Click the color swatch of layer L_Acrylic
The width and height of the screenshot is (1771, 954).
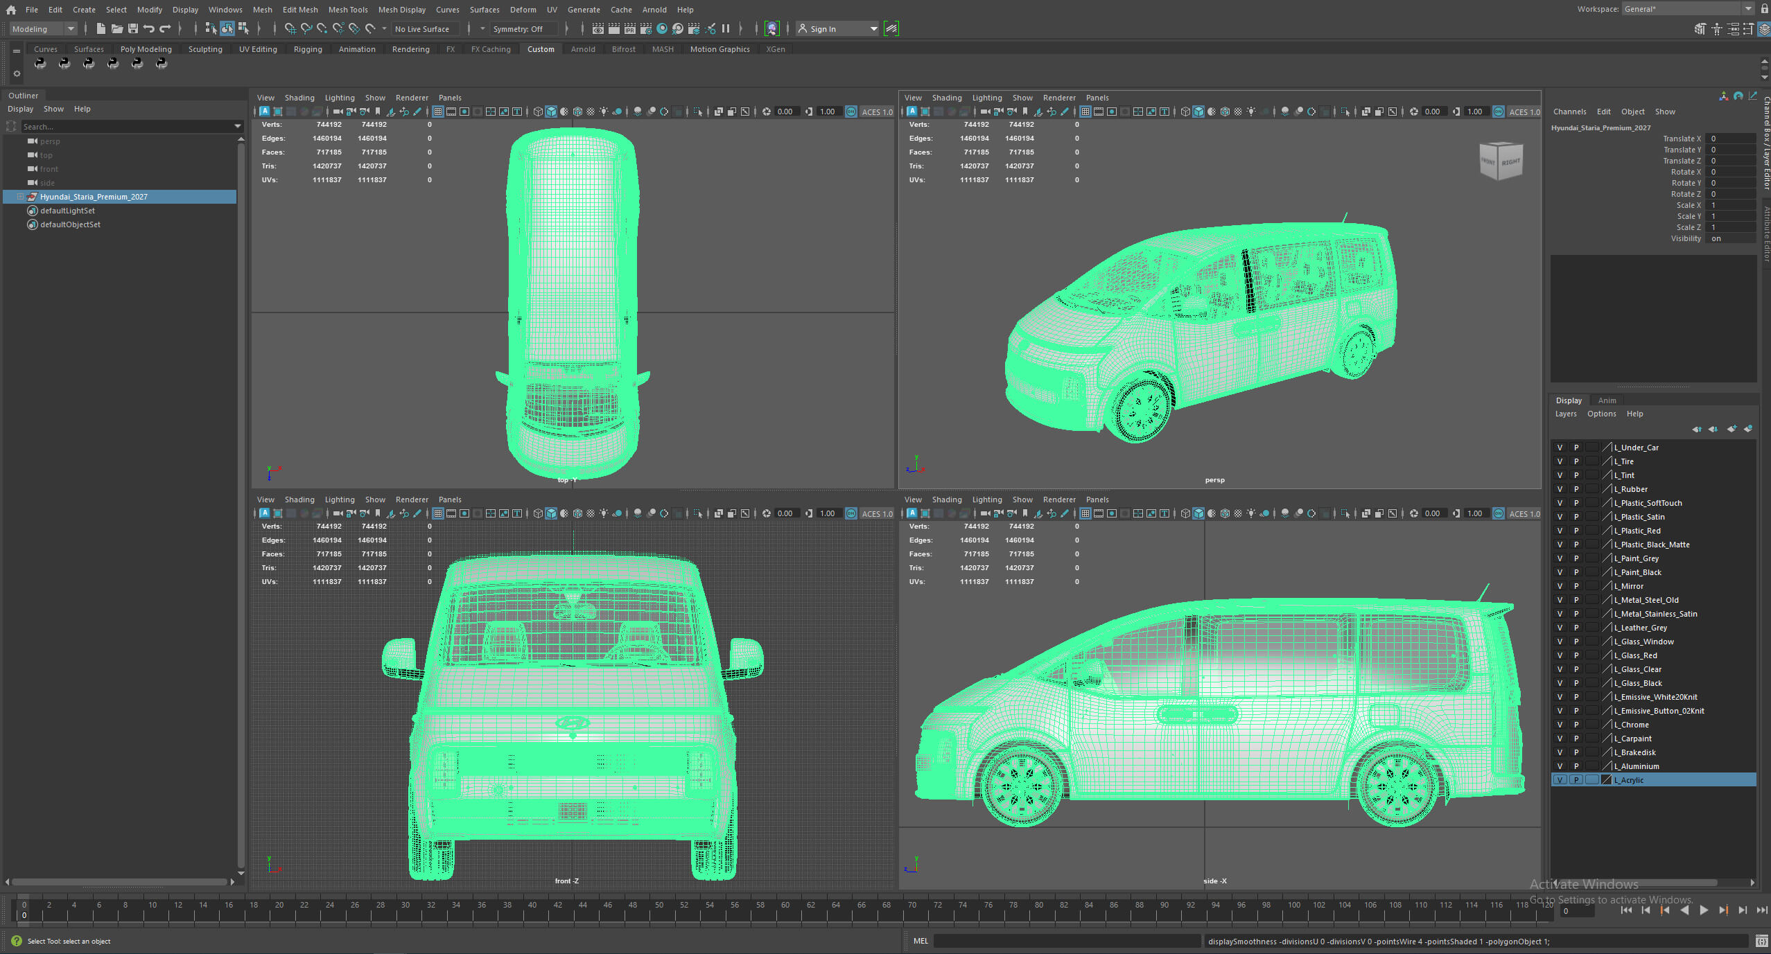coord(1607,780)
